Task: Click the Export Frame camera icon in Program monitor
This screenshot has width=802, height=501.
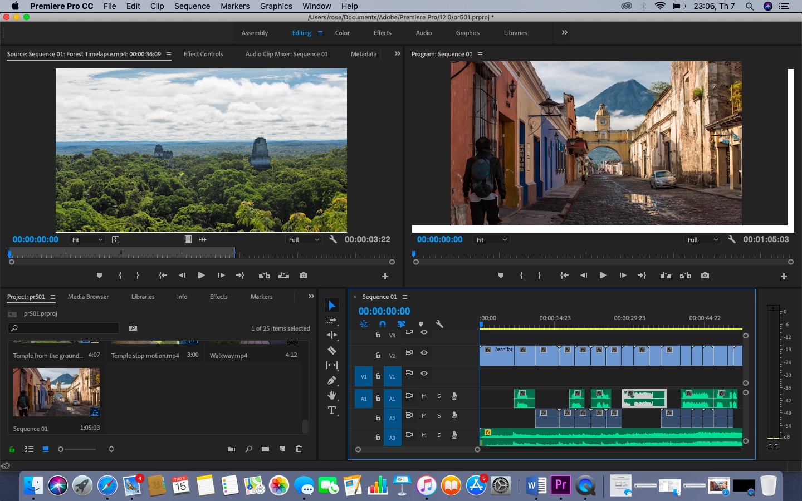Action: 705,276
